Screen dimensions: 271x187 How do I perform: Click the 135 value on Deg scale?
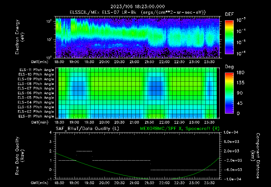coord(241,83)
